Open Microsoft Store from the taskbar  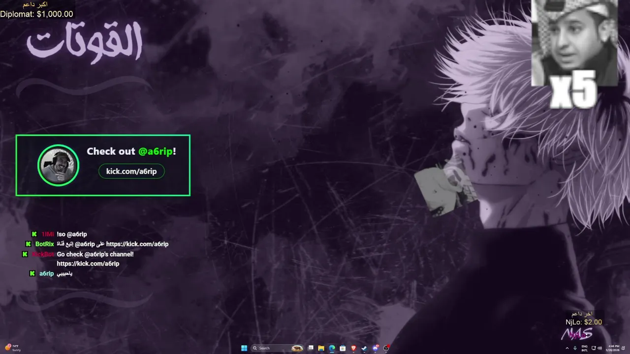click(x=343, y=348)
